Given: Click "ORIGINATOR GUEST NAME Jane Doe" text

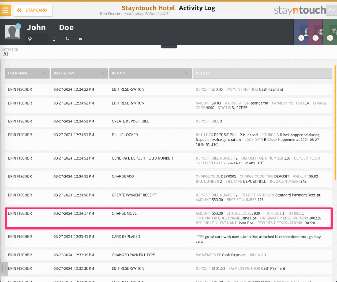Looking at the screenshot, I should 226,218.
